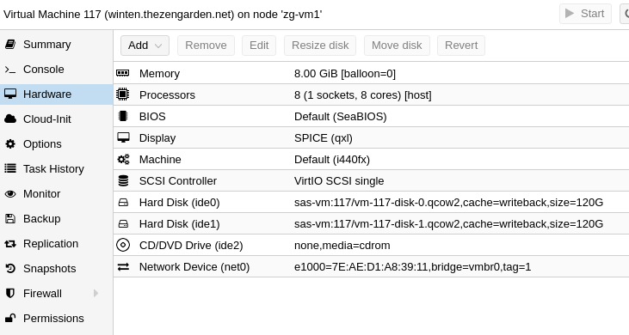
Task: Select the Network Device (net0) row
Action: (x=371, y=266)
